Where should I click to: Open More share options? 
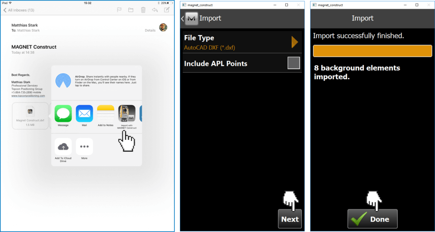(84, 146)
